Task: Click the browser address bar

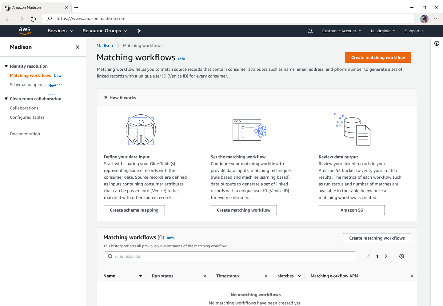Action: [x=228, y=19]
